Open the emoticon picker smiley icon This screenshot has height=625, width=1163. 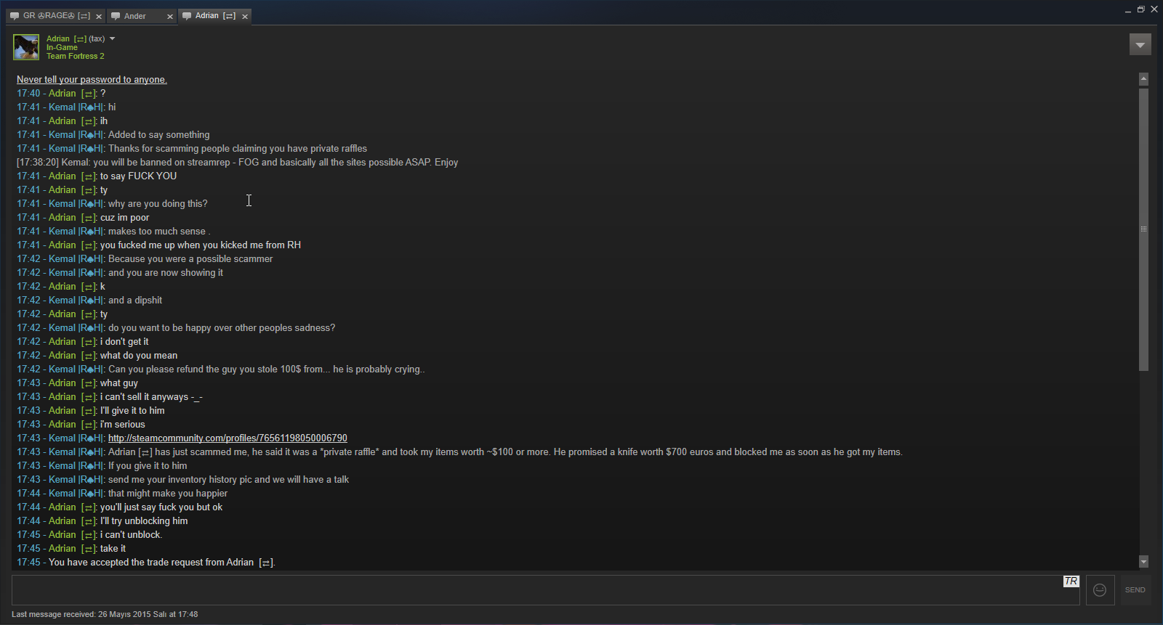pos(1100,590)
